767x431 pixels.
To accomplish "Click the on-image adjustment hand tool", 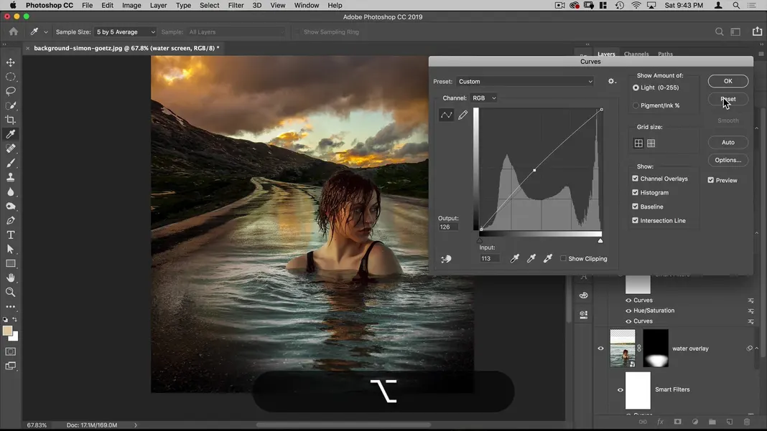I will pyautogui.click(x=446, y=259).
